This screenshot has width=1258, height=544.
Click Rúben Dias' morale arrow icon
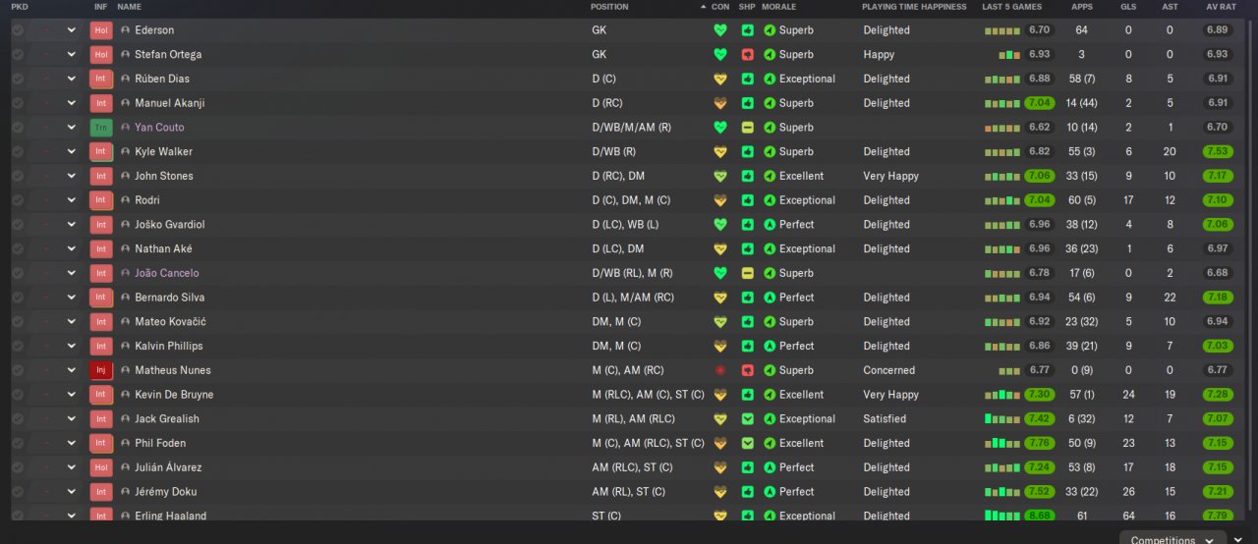pyautogui.click(x=770, y=79)
